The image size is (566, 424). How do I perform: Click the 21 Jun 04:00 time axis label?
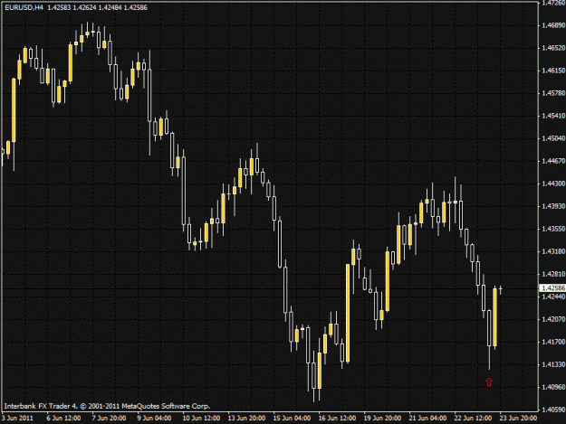click(427, 419)
